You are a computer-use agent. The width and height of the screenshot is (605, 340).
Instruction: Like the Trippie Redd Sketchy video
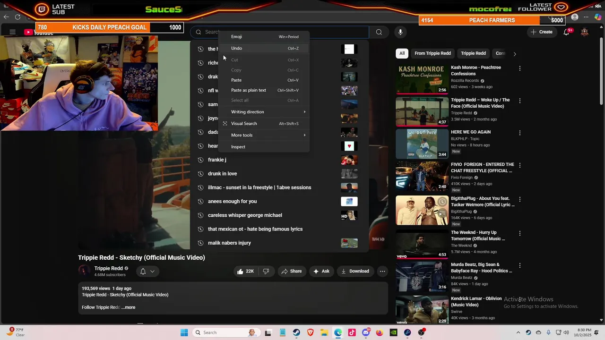point(247,271)
